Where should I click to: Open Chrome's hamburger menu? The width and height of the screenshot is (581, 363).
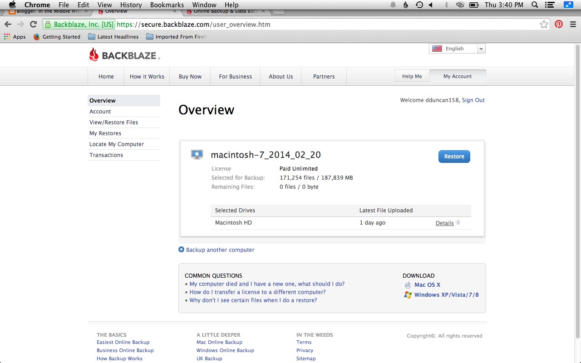tap(572, 25)
